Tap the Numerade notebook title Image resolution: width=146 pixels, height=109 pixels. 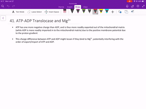73,4
